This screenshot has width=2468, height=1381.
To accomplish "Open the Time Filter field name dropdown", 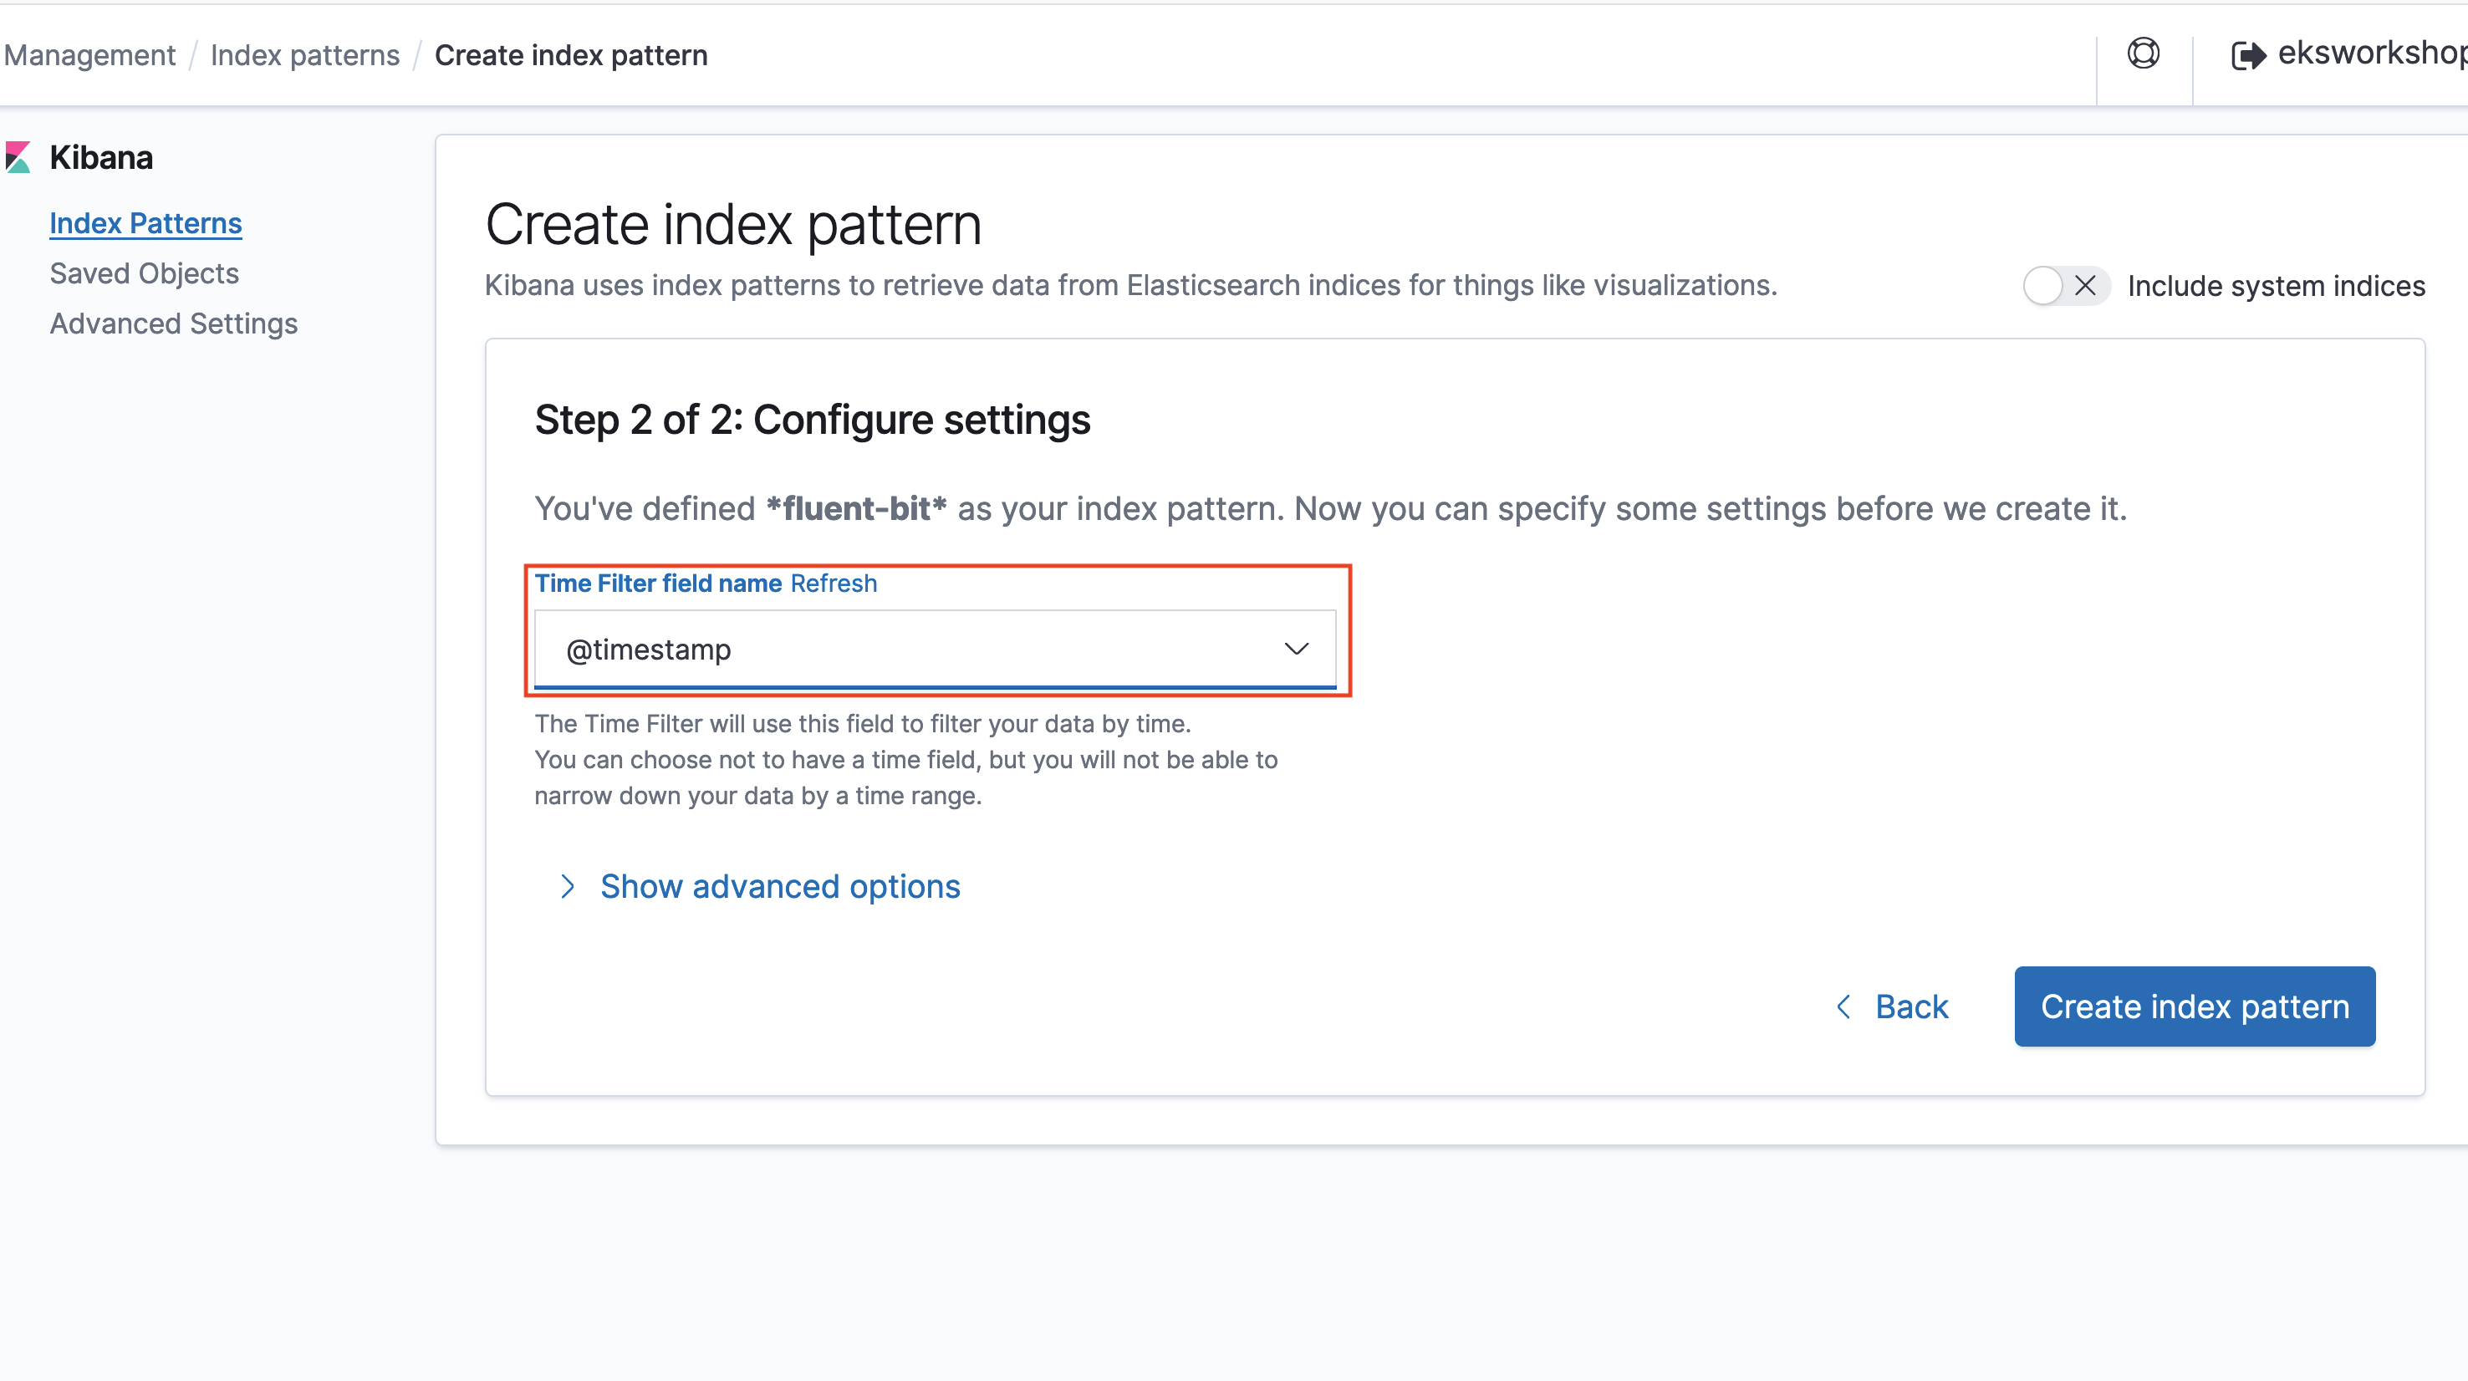I will coord(936,647).
